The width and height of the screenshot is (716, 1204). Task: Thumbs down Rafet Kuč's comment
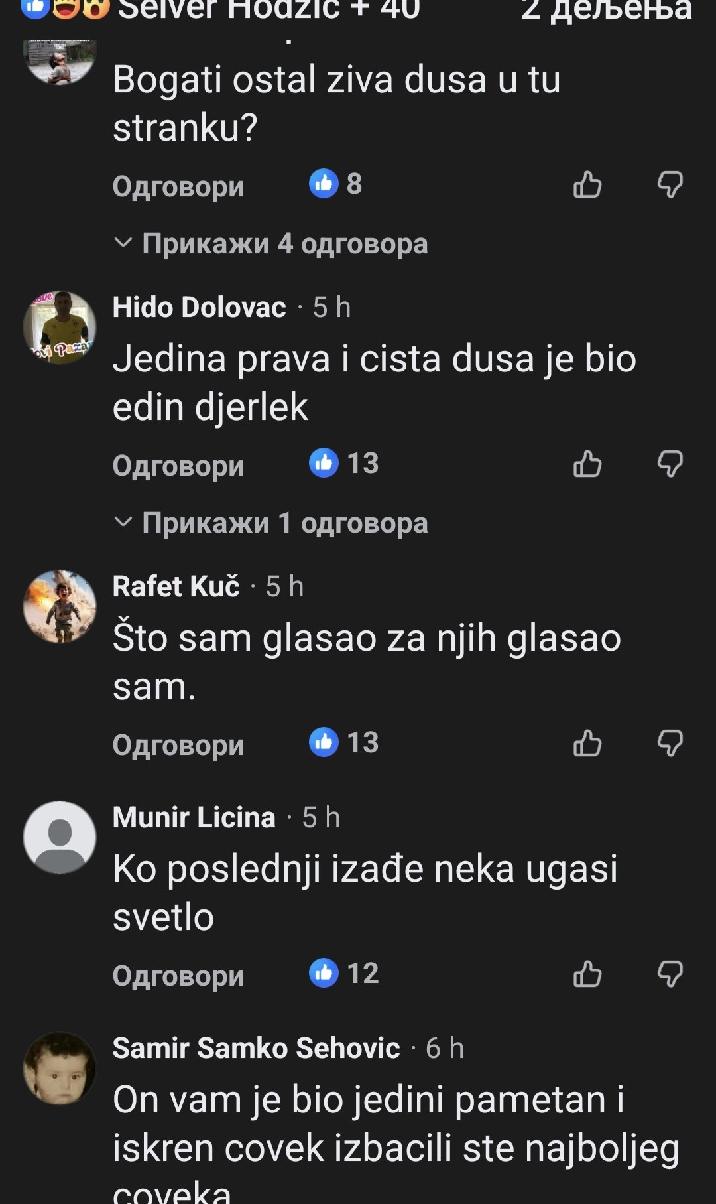(670, 743)
